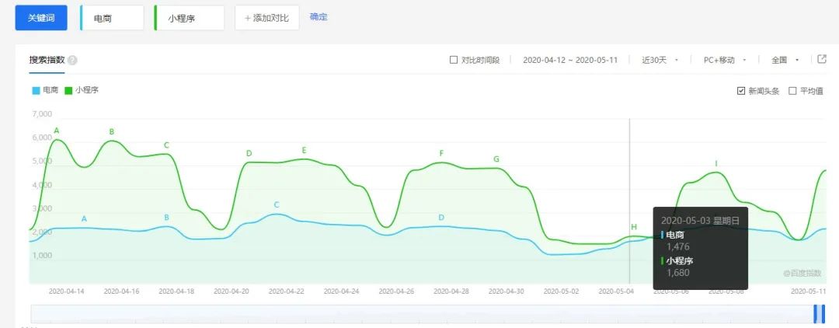Screen dimensions: 839x328
Task: Click the timeline range slider handle
Action: coord(820,313)
